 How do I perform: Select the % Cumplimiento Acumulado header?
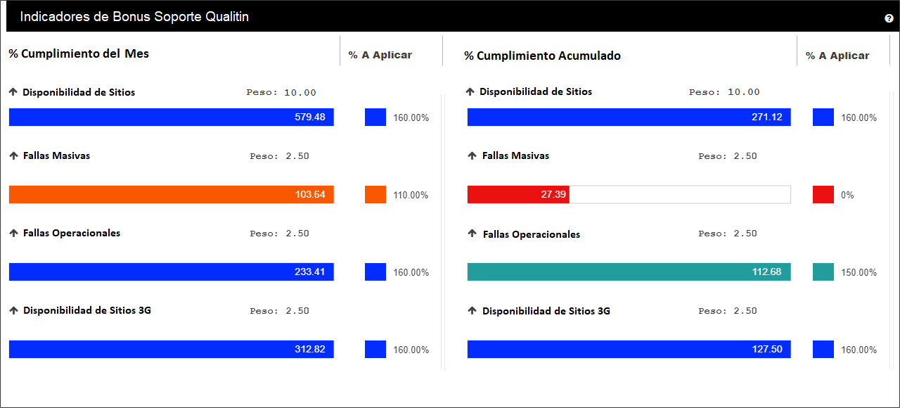pyautogui.click(x=542, y=56)
